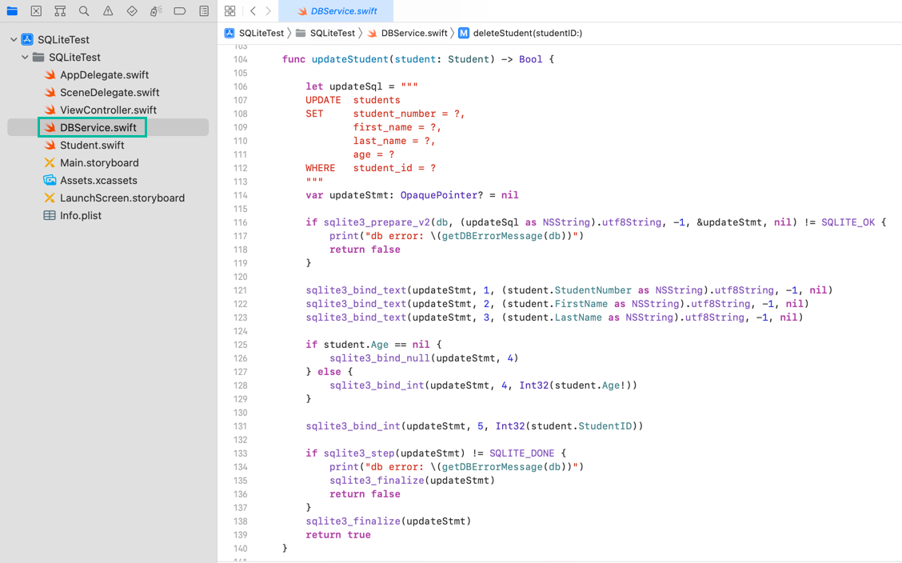
Task: Open the Project navigator folder icon
Action: (x=11, y=11)
